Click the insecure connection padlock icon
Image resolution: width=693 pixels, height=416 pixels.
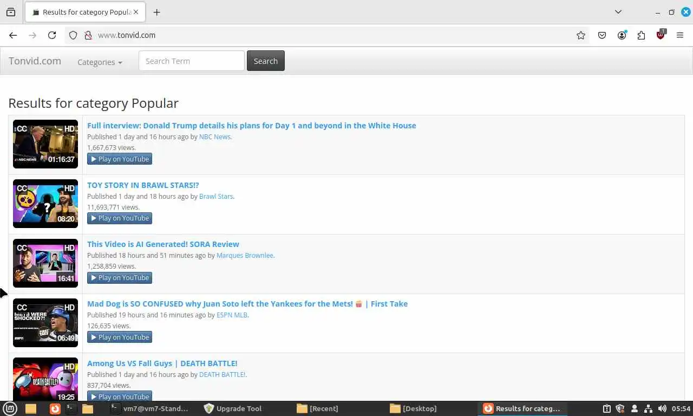[88, 35]
